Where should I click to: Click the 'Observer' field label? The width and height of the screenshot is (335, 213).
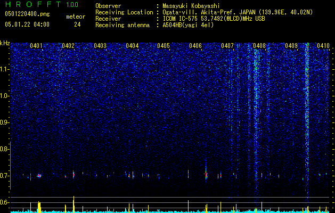coord(108,6)
